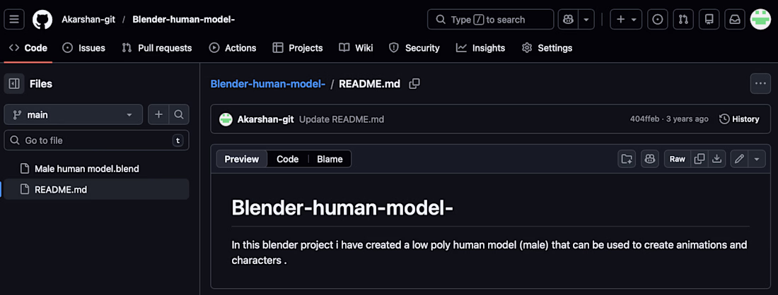Click the Blender-human-model- breadcrumb link

268,84
